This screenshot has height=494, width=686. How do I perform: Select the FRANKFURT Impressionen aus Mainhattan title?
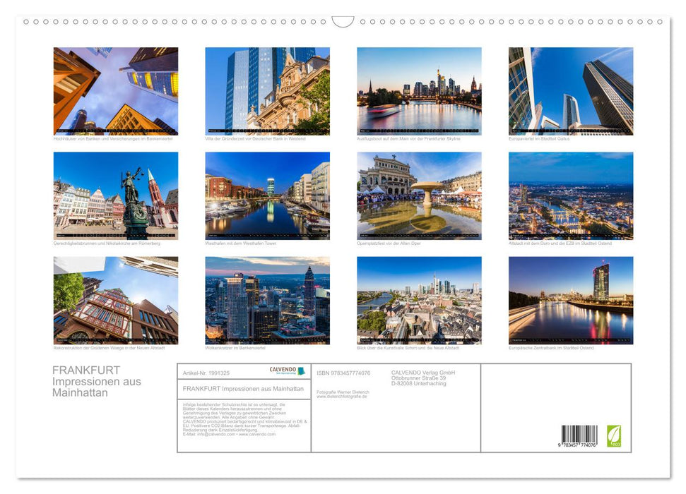click(244, 389)
